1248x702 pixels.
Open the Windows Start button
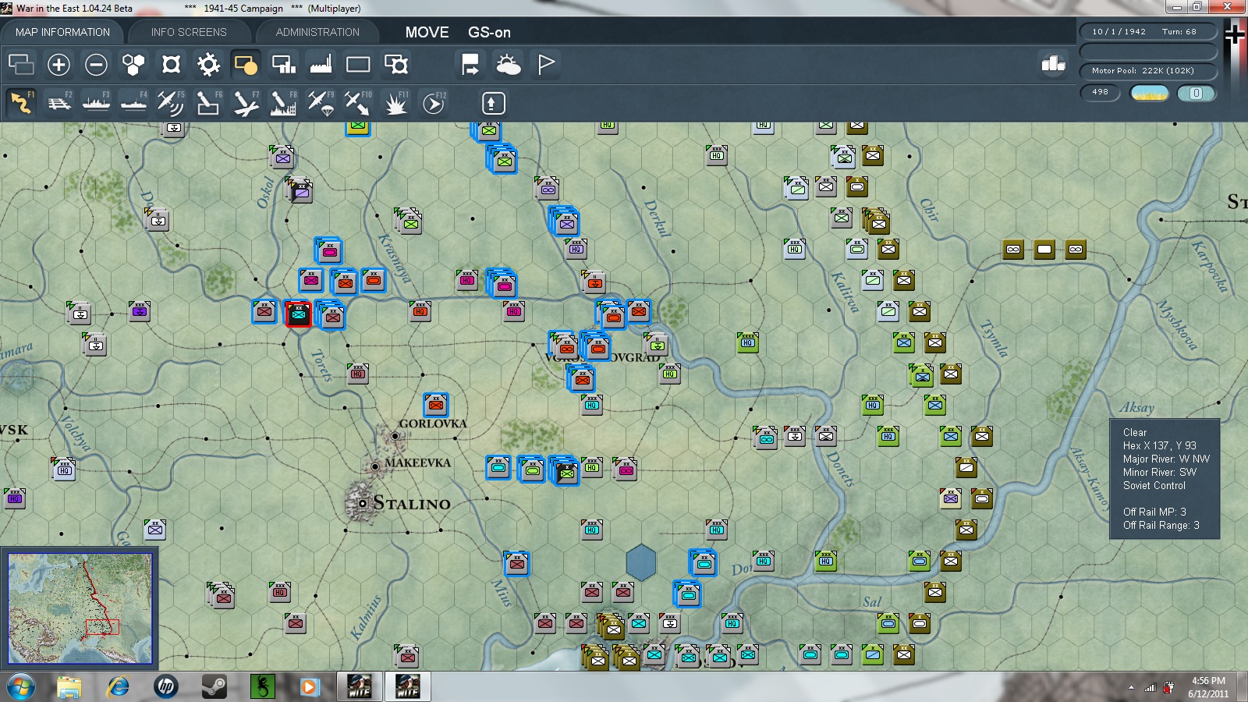(x=21, y=687)
